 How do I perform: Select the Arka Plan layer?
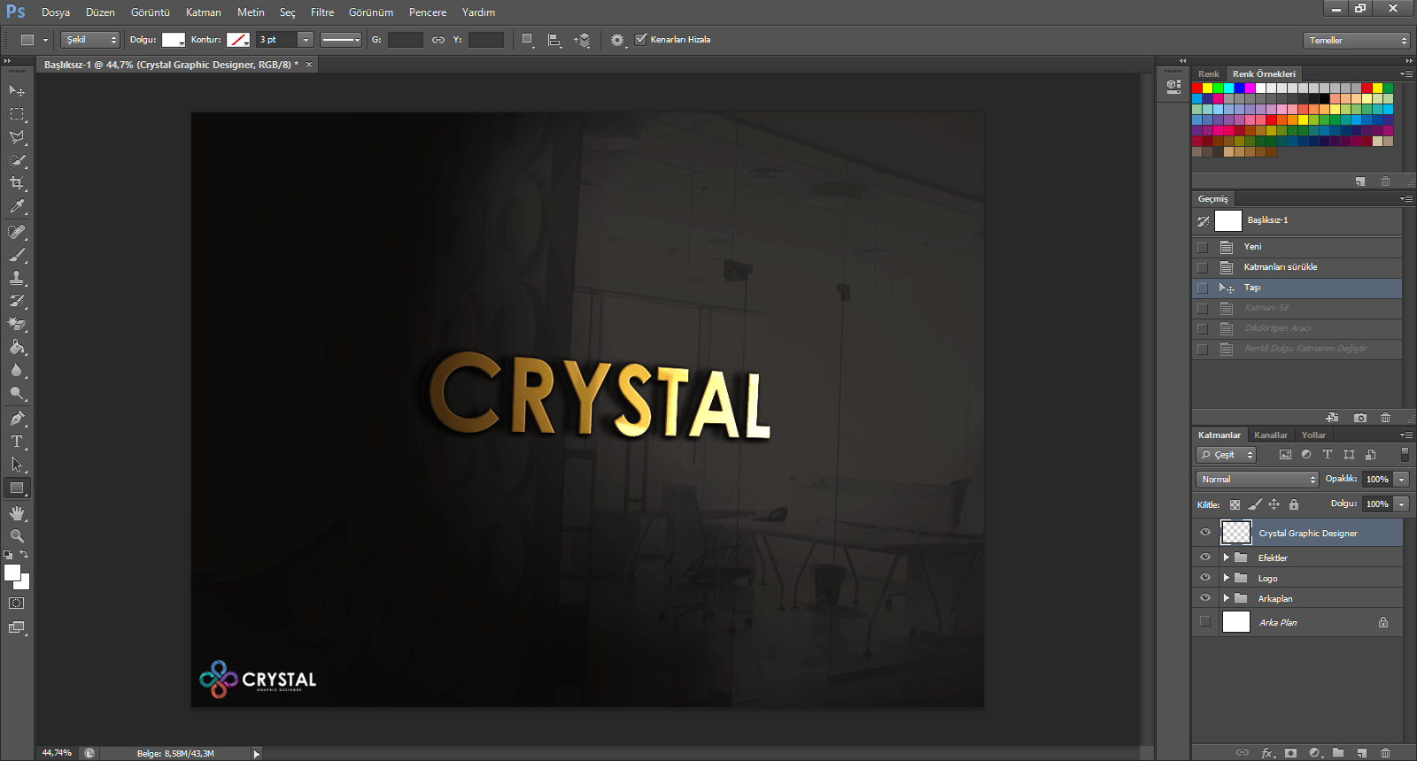(1297, 622)
